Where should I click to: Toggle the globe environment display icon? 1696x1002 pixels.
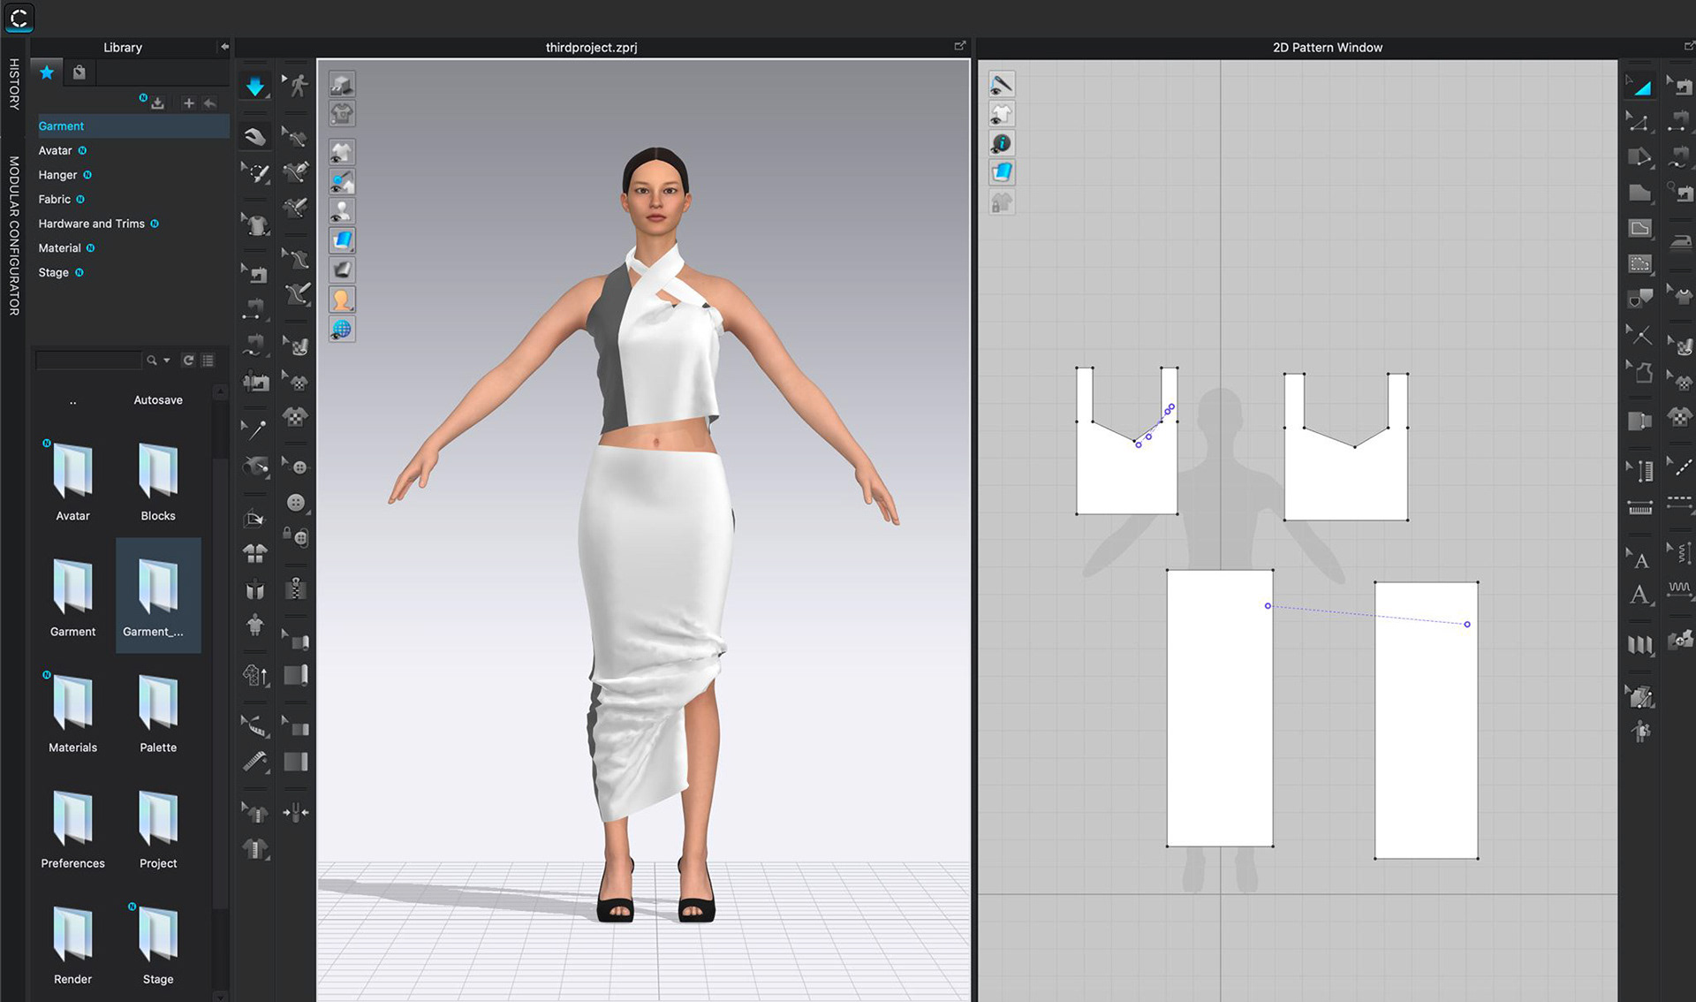342,330
